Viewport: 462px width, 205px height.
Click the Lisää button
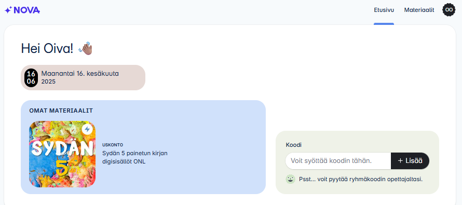(410, 161)
